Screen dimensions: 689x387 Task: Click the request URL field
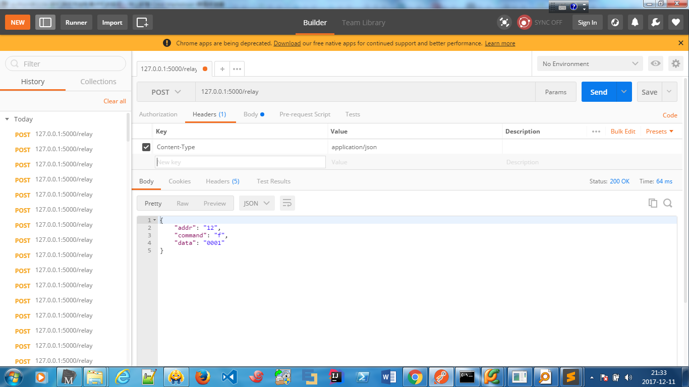[365, 92]
